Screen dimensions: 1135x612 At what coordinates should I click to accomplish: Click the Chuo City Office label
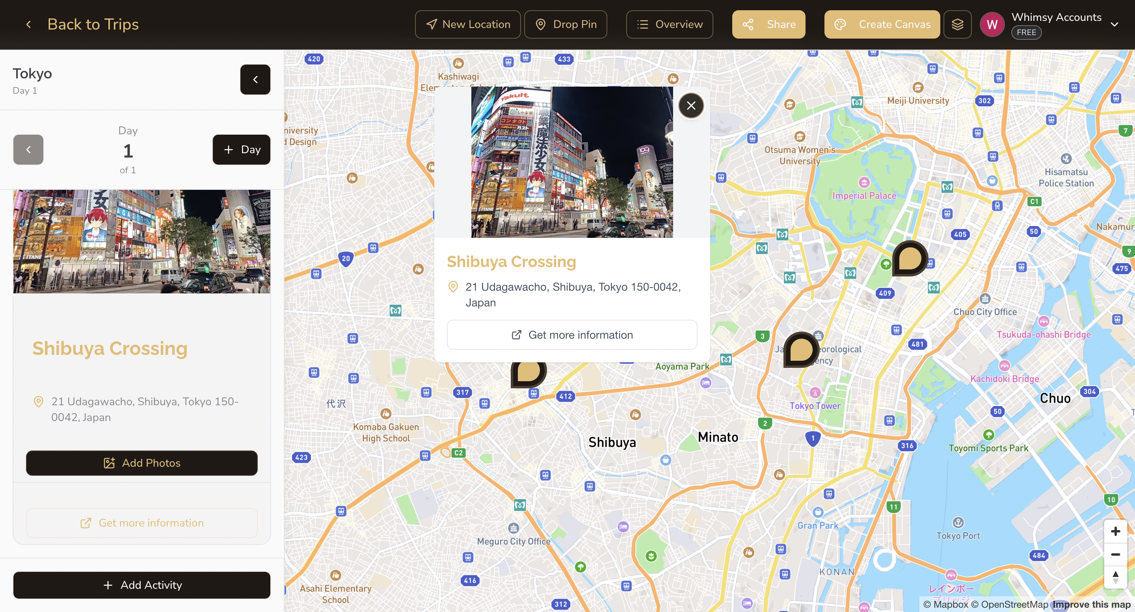(985, 312)
